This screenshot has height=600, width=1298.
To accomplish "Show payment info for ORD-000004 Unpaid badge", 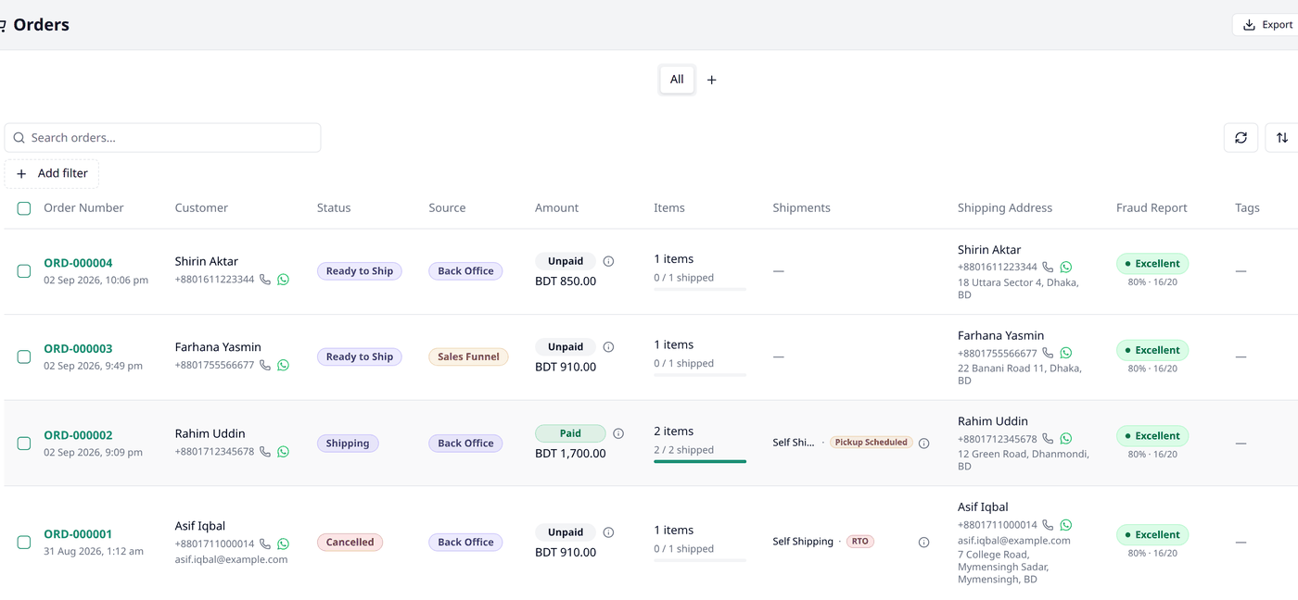I will click(x=608, y=261).
